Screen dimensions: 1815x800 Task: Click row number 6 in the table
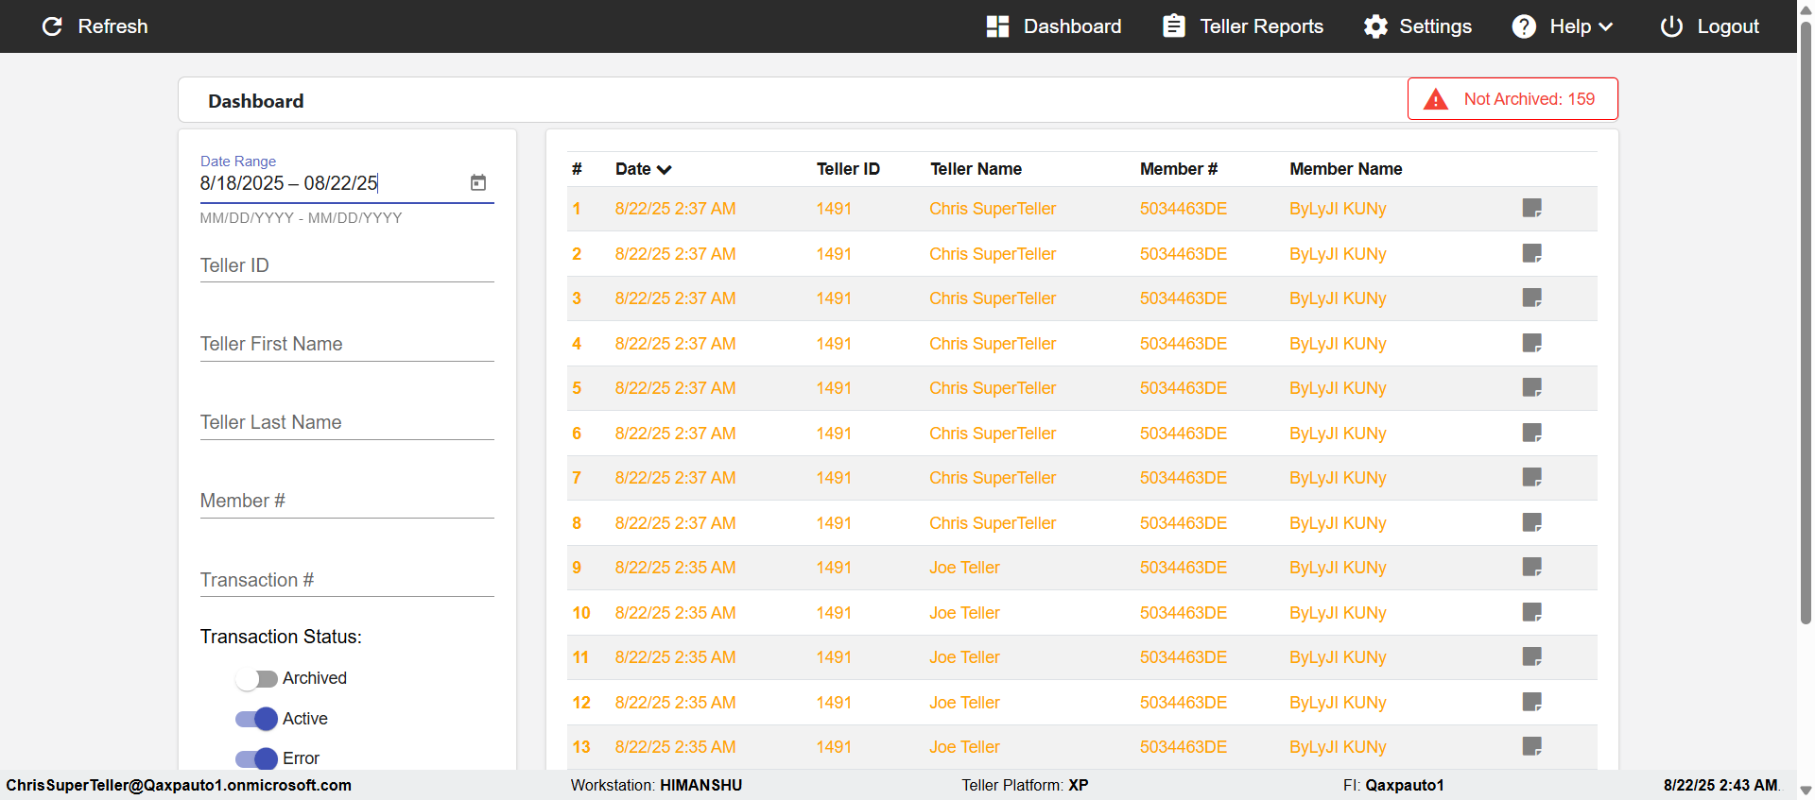point(577,434)
